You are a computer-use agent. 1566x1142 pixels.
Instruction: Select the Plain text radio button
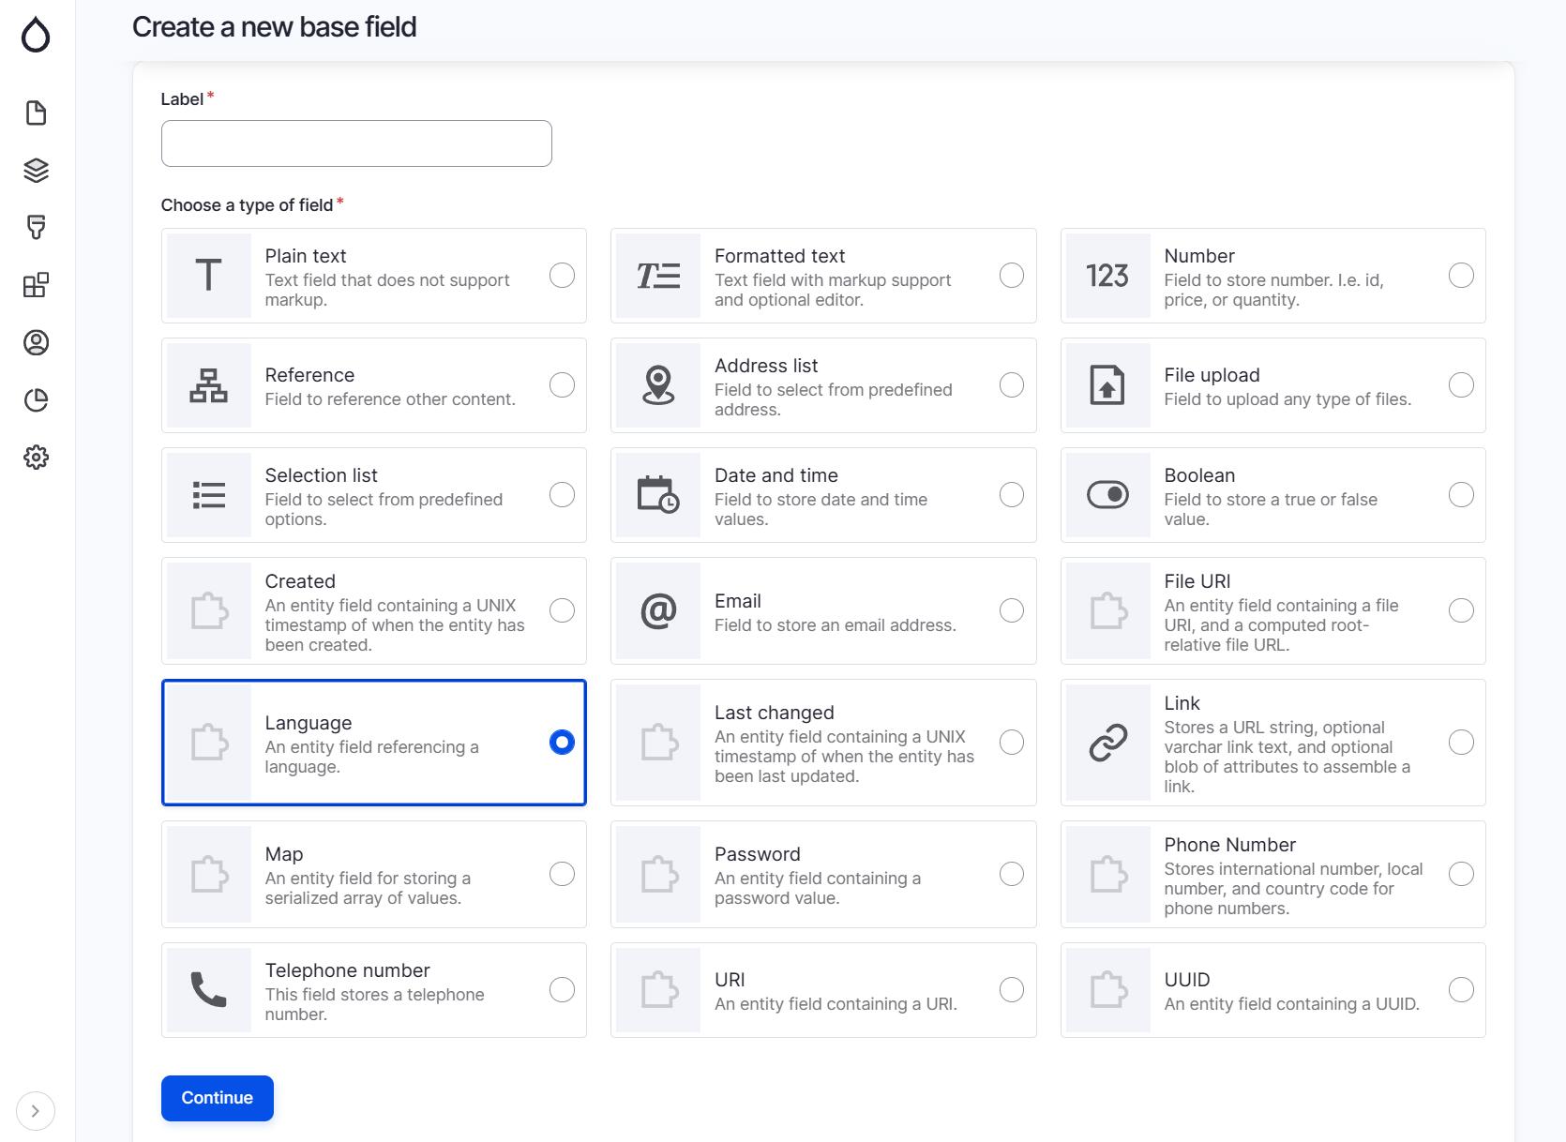(562, 276)
